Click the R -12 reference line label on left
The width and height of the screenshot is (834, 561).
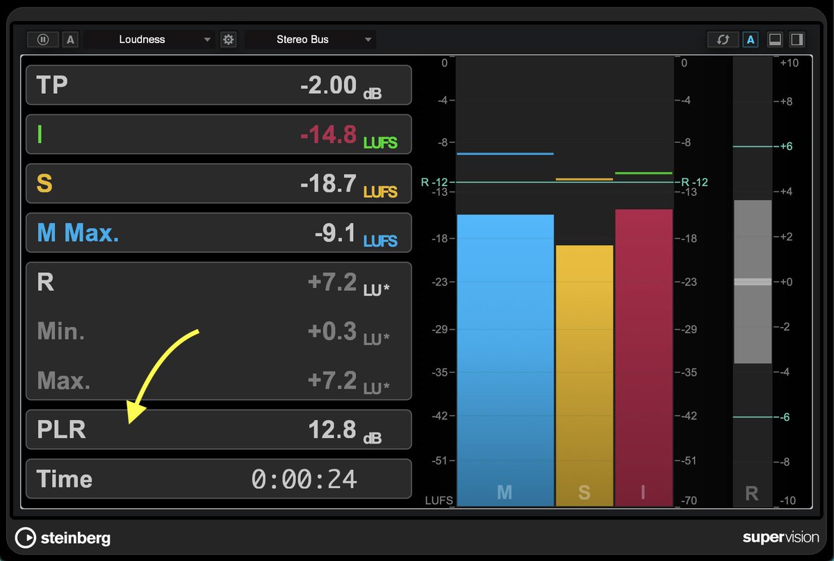click(434, 183)
